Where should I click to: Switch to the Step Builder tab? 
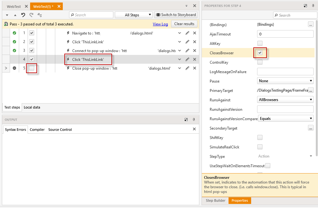[x=215, y=200]
